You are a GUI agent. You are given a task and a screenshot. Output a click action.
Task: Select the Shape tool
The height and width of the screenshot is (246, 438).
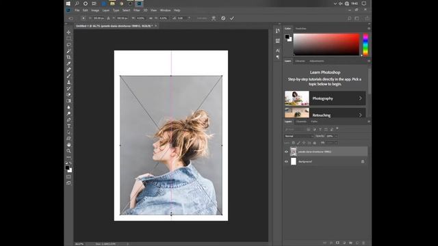pos(68,138)
